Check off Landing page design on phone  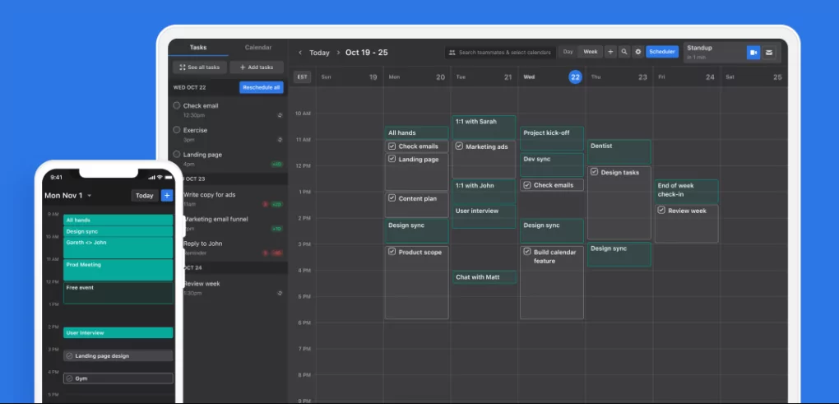point(69,355)
